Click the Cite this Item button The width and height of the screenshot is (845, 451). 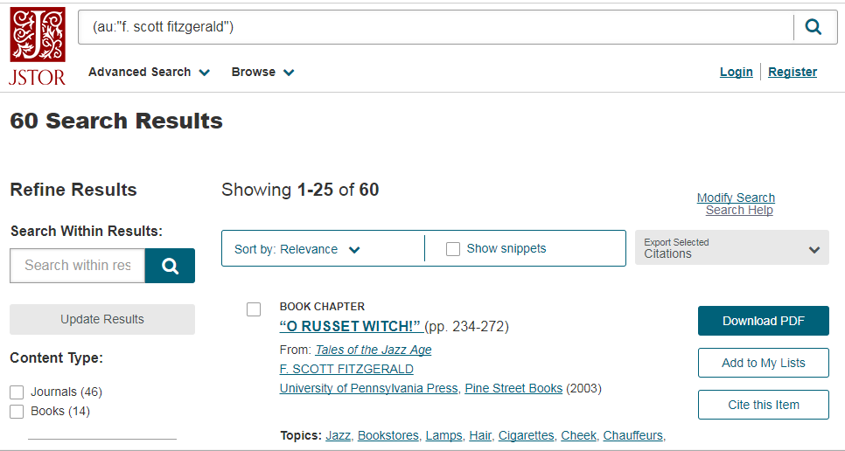coord(763,405)
